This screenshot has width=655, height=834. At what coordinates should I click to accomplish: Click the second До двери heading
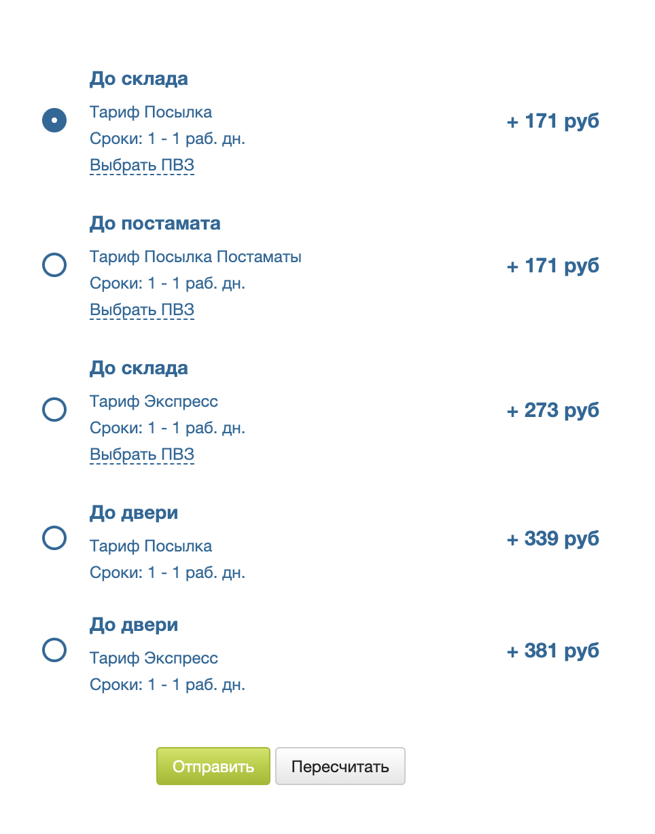pyautogui.click(x=134, y=625)
